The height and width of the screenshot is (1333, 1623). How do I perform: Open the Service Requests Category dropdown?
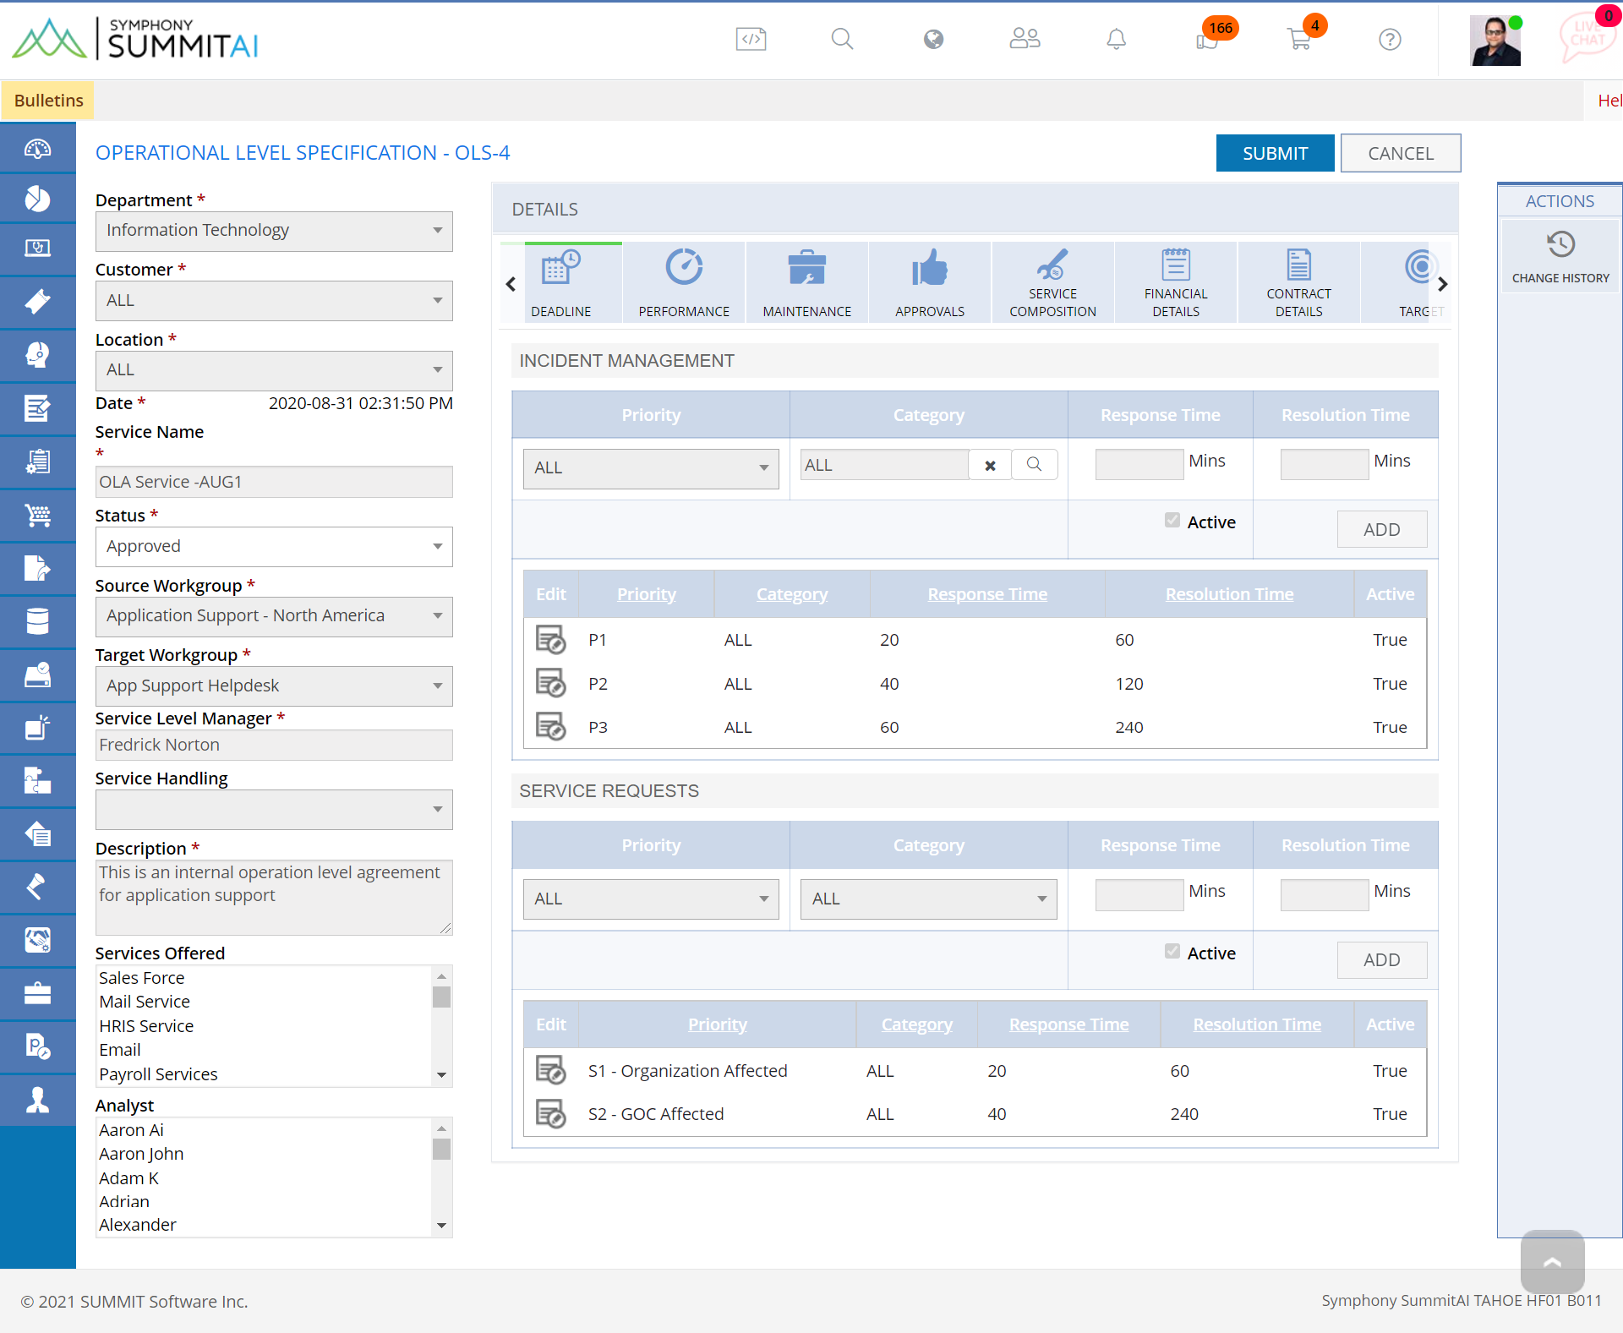tap(928, 899)
